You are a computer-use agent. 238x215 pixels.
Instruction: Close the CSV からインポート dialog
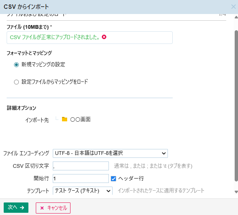point(233,7)
